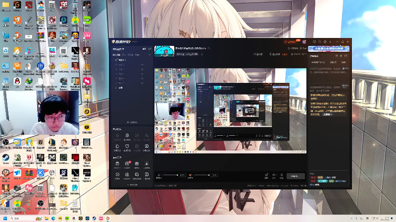The height and width of the screenshot is (222, 396).
Task: Adjust the microphone volume slider
Action: tap(170, 175)
